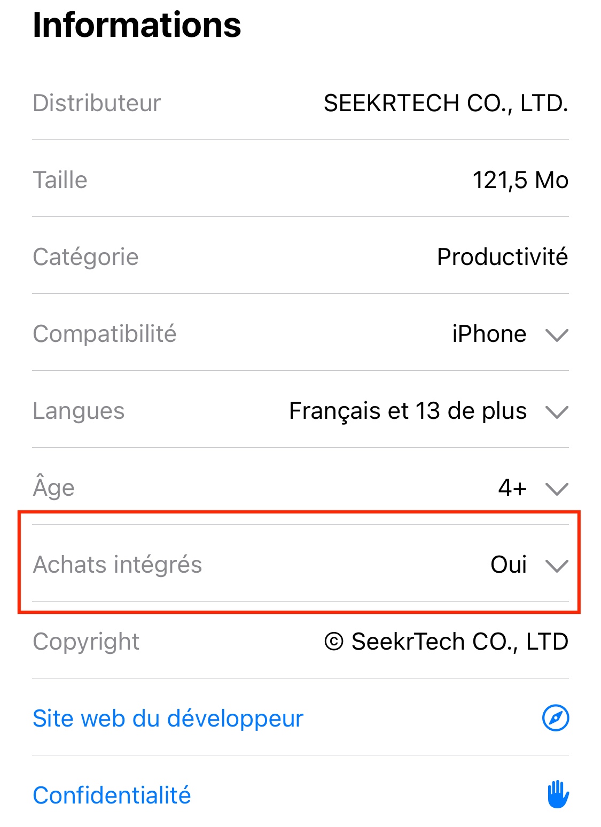
Task: Select the Achats intégrés label
Action: 118,565
